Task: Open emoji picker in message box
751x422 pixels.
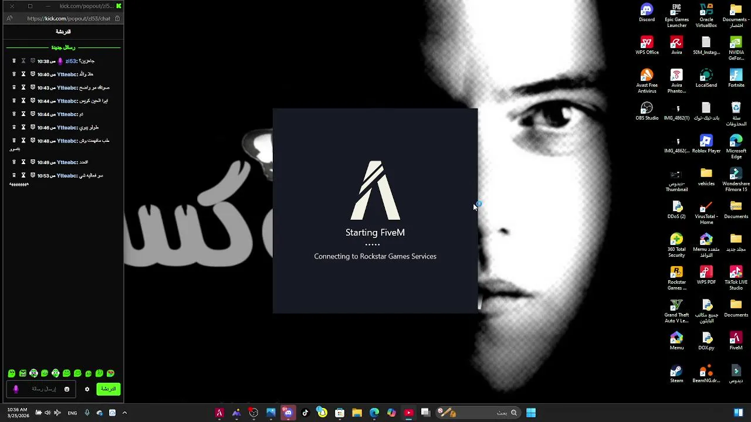Action: click(67, 389)
